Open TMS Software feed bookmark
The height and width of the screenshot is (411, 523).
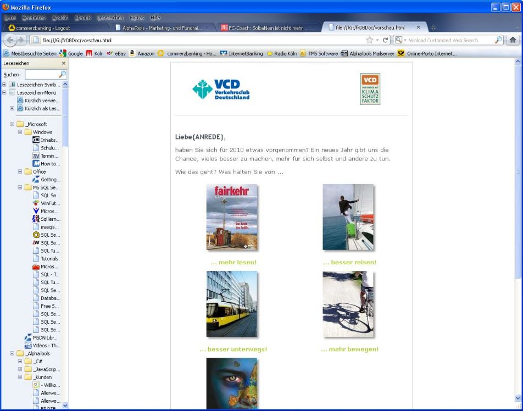point(319,53)
